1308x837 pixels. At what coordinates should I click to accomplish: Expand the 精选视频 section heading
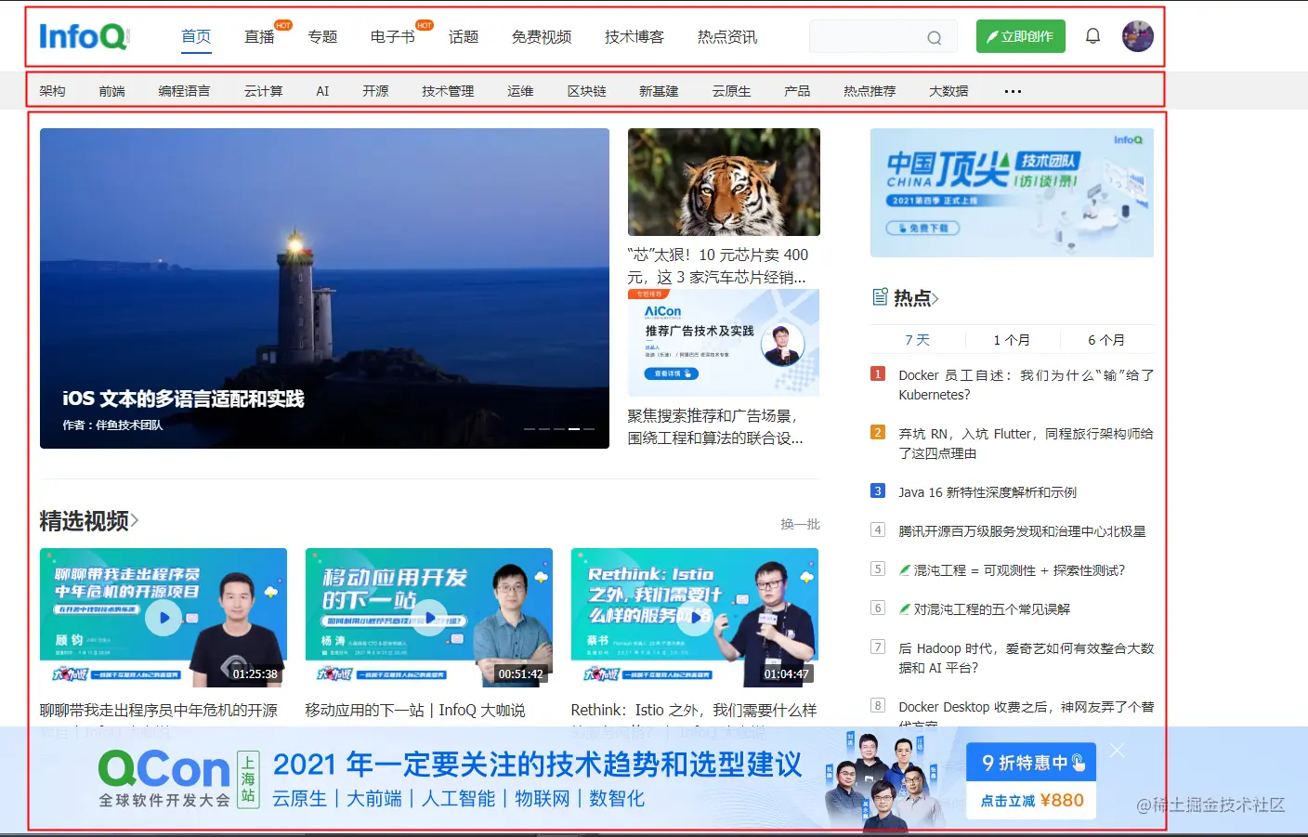click(89, 521)
